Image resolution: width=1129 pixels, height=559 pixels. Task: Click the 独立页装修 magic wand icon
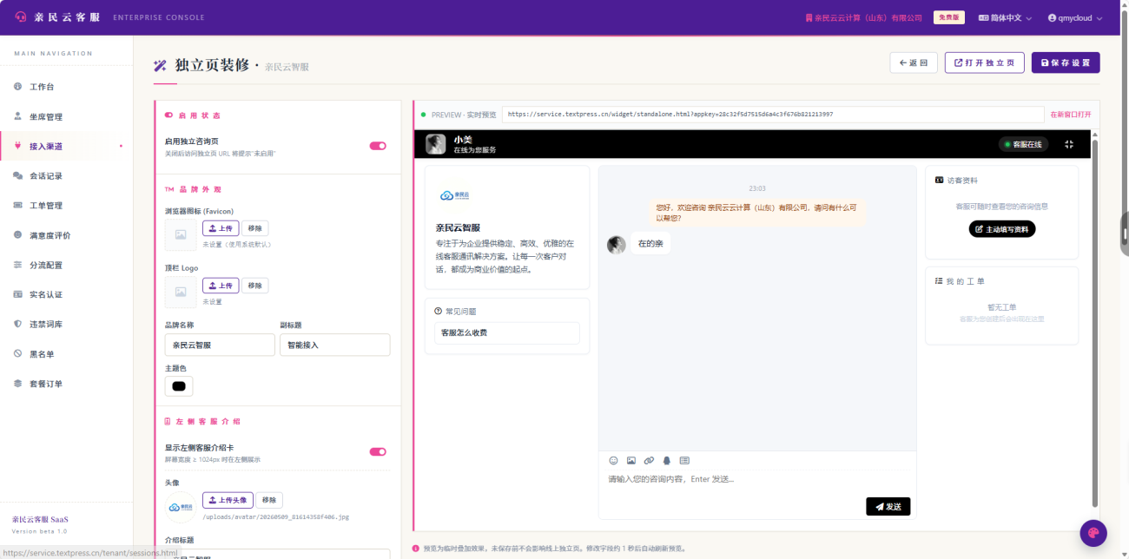160,65
